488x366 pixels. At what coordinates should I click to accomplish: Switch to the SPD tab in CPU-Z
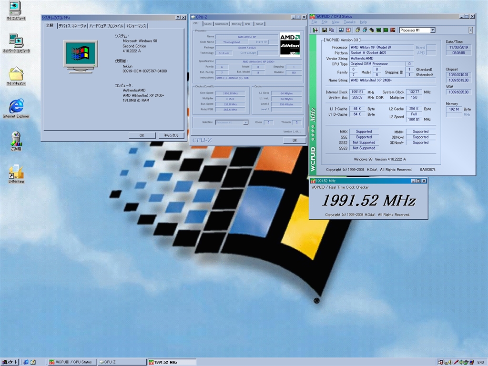pyautogui.click(x=247, y=24)
